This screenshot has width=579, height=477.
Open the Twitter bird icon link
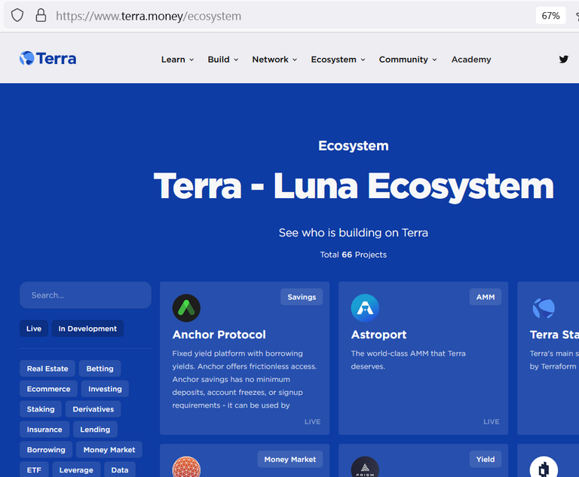point(563,59)
